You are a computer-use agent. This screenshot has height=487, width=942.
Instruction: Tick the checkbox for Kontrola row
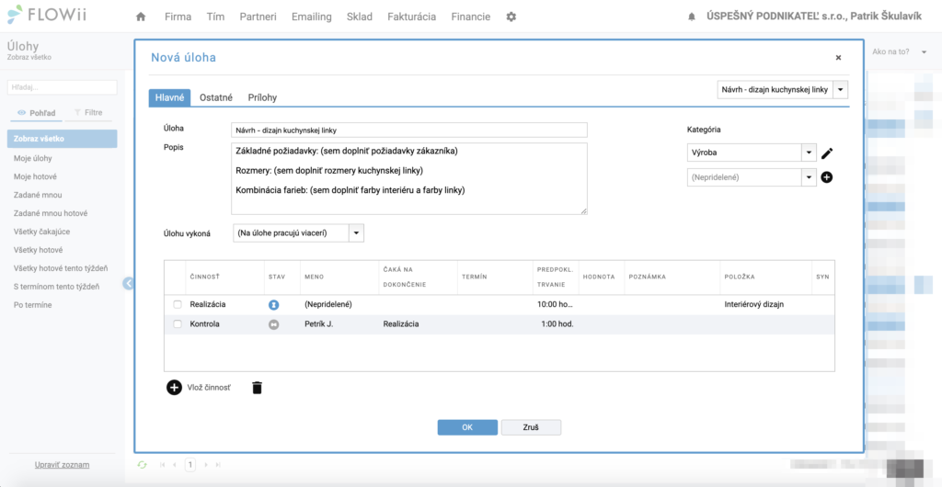[x=178, y=323]
